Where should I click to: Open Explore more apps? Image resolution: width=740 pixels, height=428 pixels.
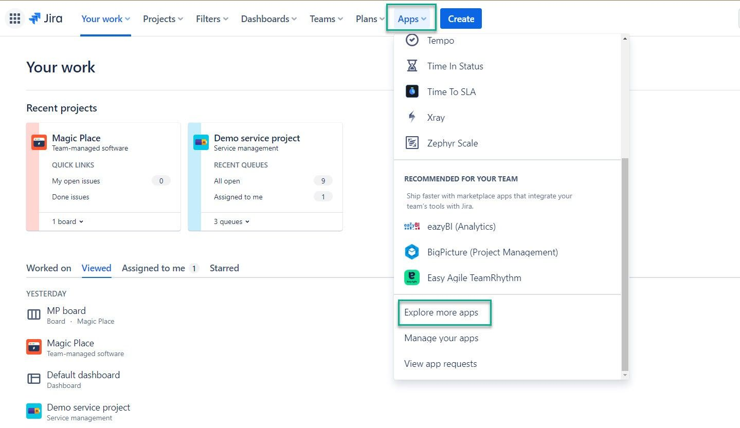[444, 312]
